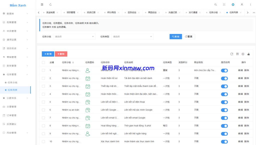Disable the enabled toggle for row 7
The width and height of the screenshot is (256, 145).
[224, 118]
